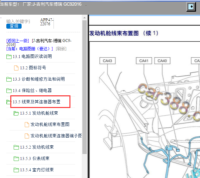The image size is (200, 178).
Task: Select 13.5 线束及其连接器布置 item
Action: pos(37,102)
